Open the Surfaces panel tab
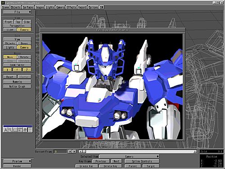Image resolution: width=225 pixels, height=169 pixels. click(x=28, y=7)
